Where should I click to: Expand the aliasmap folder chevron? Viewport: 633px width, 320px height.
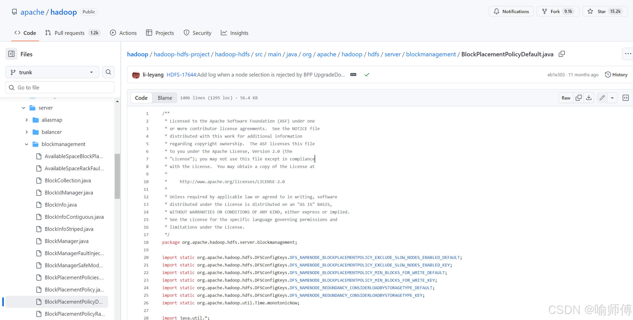pyautogui.click(x=27, y=120)
